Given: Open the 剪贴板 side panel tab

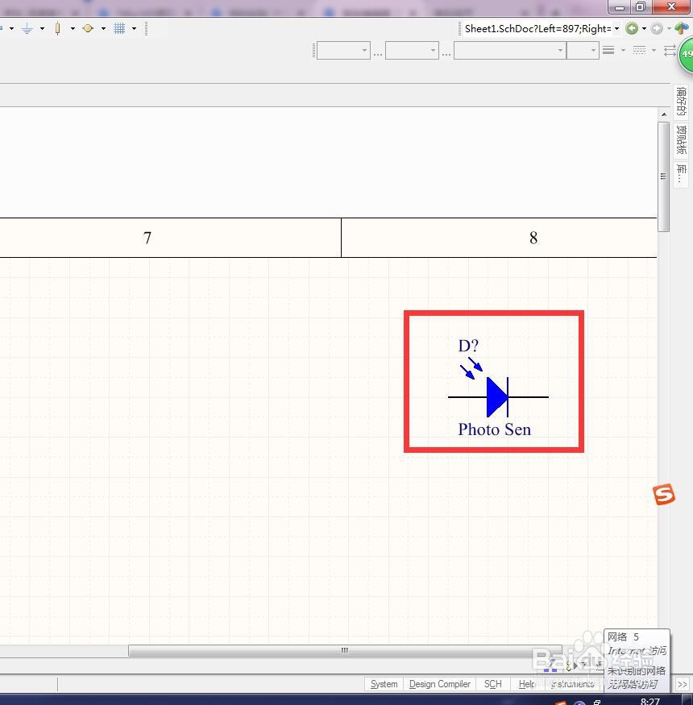Looking at the screenshot, I should (x=681, y=140).
